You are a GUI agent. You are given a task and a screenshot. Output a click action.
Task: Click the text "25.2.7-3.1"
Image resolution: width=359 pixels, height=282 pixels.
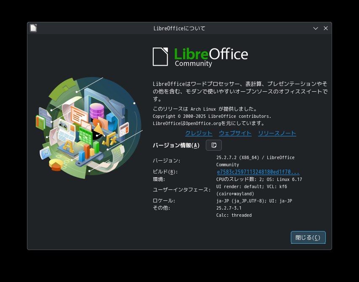coord(229,208)
